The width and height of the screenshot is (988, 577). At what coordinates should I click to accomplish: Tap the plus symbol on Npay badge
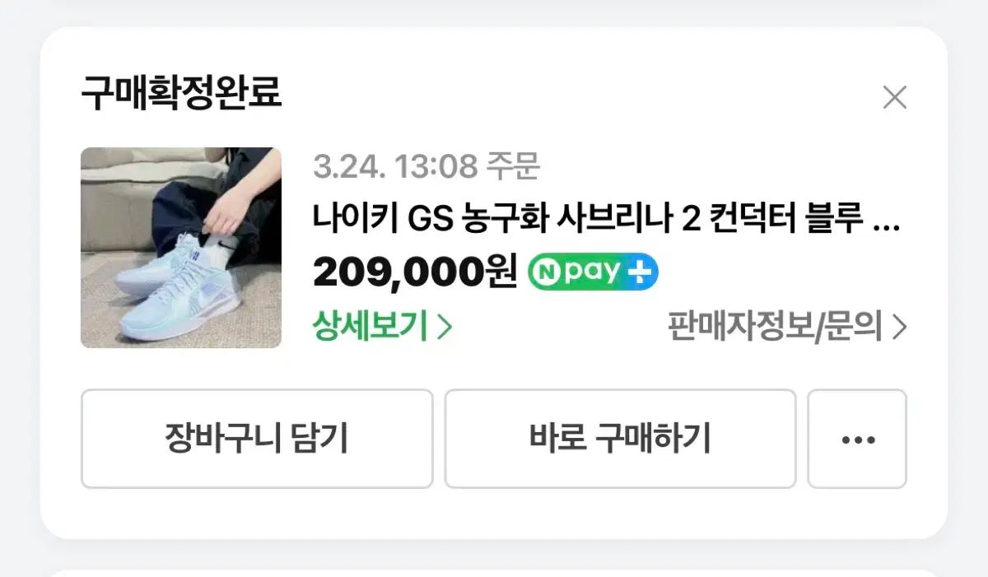[x=640, y=272]
